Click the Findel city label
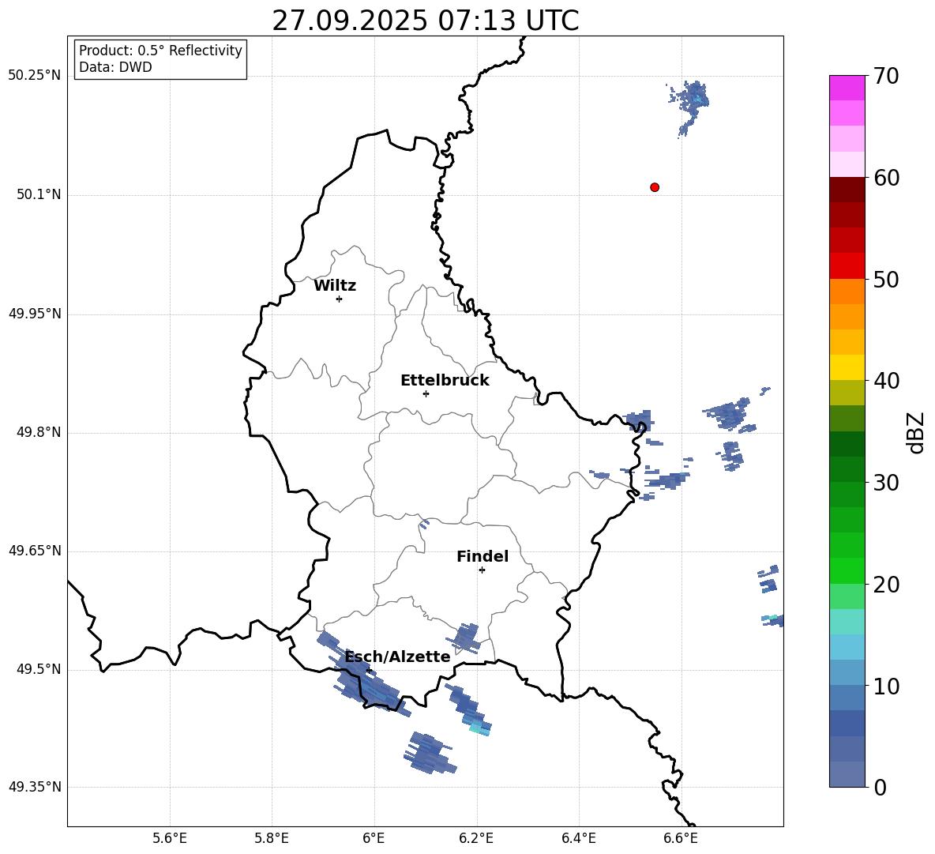Screen dimensions: 935x854 [x=483, y=556]
